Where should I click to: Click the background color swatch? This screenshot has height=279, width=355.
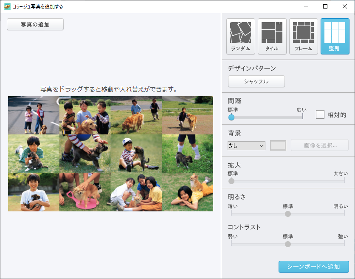tap(278, 145)
